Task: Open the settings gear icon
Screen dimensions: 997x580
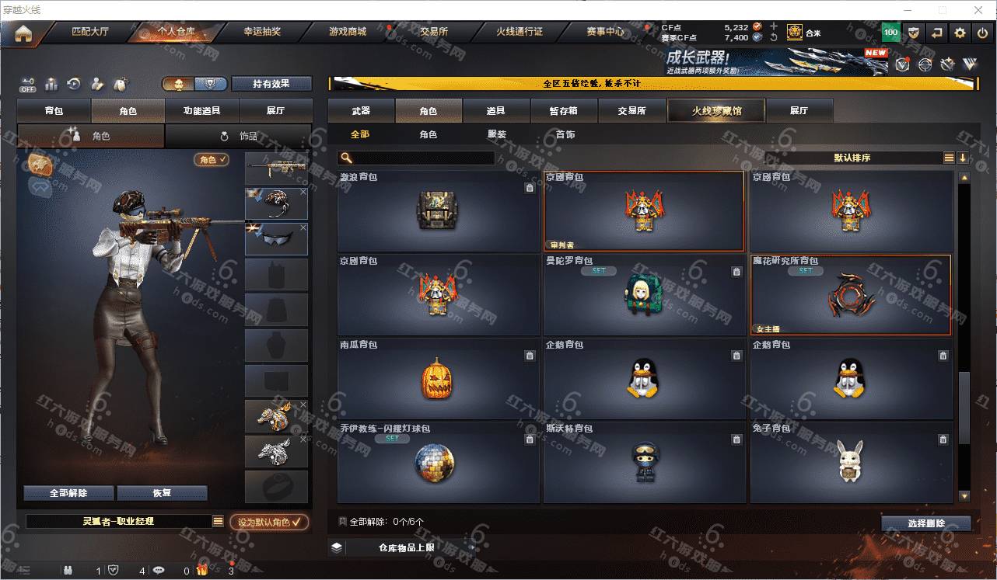Action: click(960, 33)
